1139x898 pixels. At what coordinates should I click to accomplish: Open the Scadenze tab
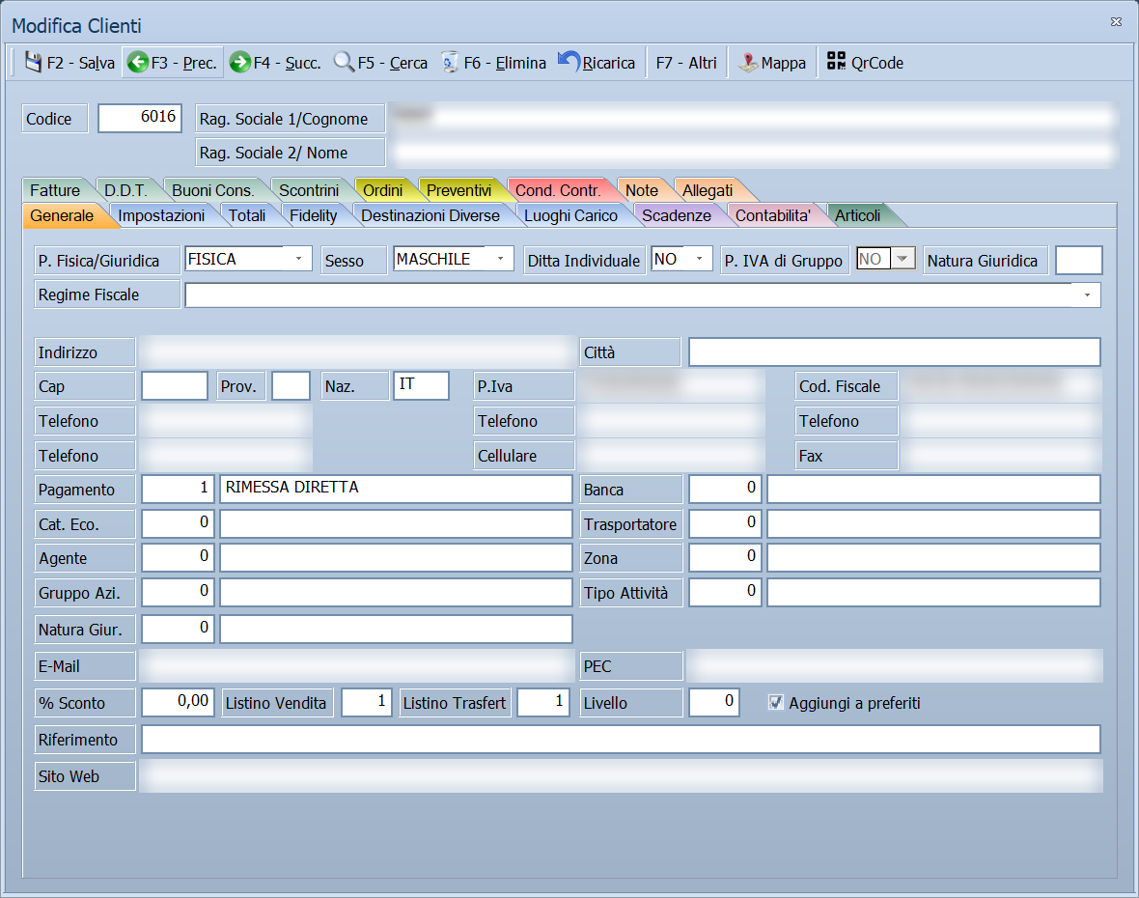pos(677,215)
